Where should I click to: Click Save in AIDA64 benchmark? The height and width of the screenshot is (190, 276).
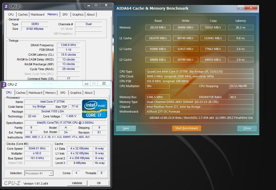(126, 128)
